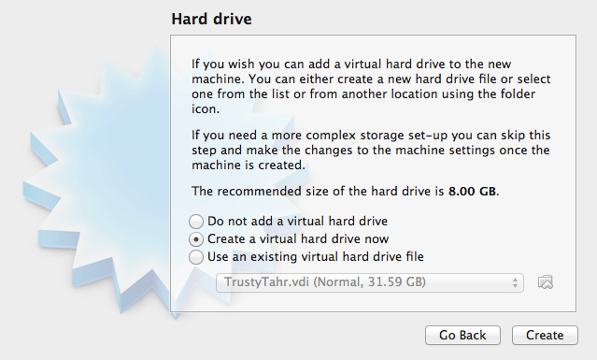This screenshot has height=360, width=597.
Task: Click the 'Hard drive' heading
Action: tap(211, 19)
